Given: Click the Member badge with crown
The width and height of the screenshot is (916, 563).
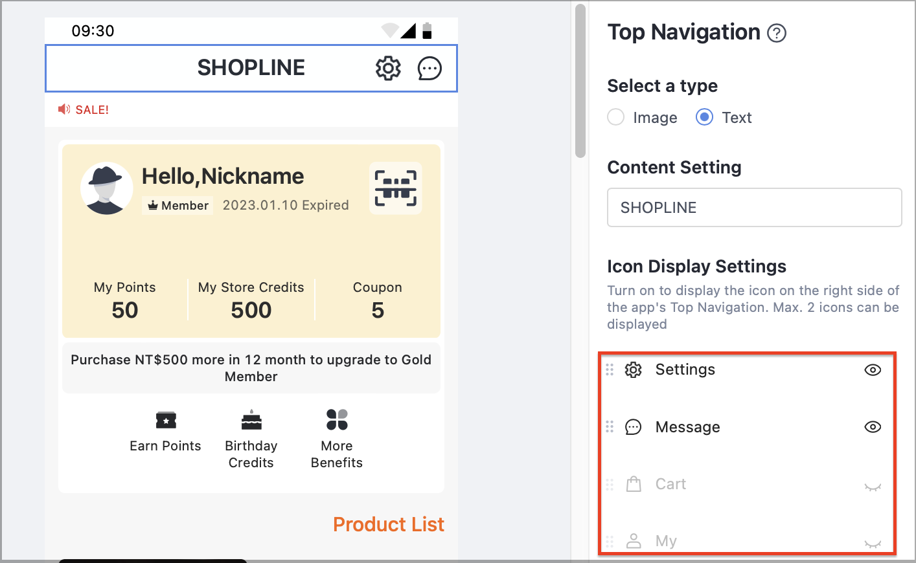Looking at the screenshot, I should point(177,205).
